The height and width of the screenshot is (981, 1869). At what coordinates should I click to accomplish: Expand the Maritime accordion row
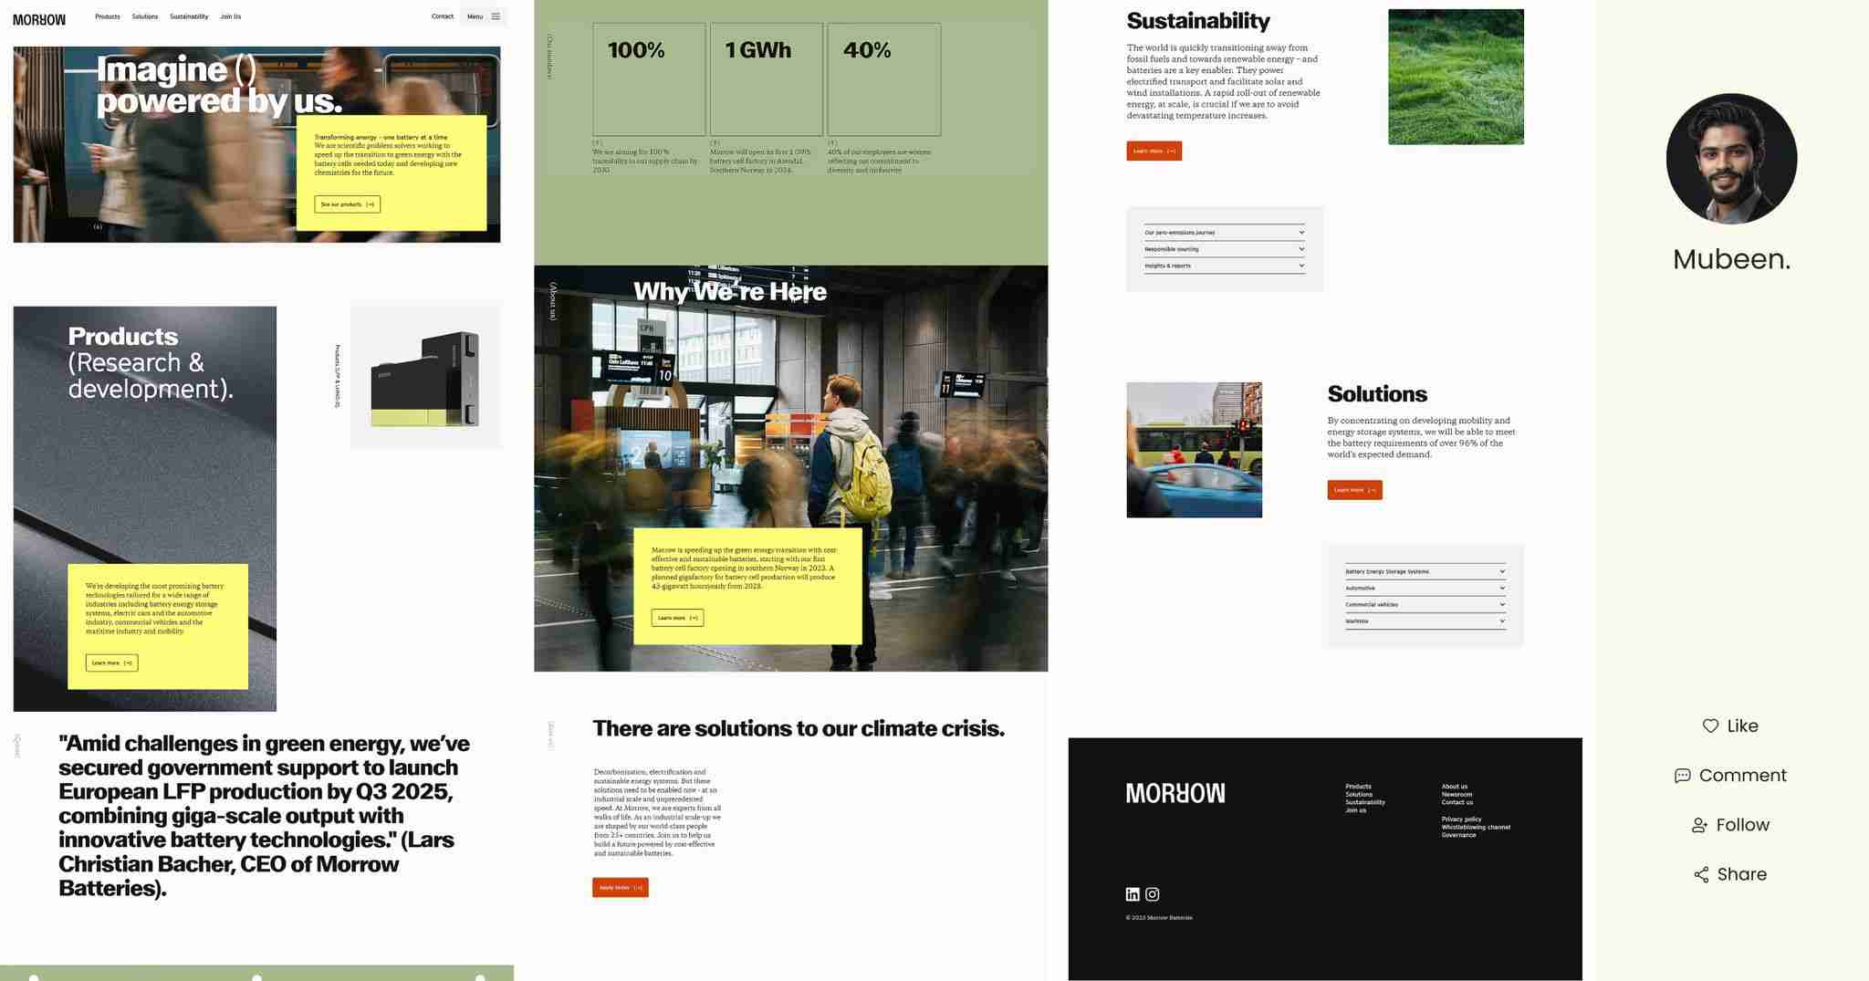click(1425, 621)
